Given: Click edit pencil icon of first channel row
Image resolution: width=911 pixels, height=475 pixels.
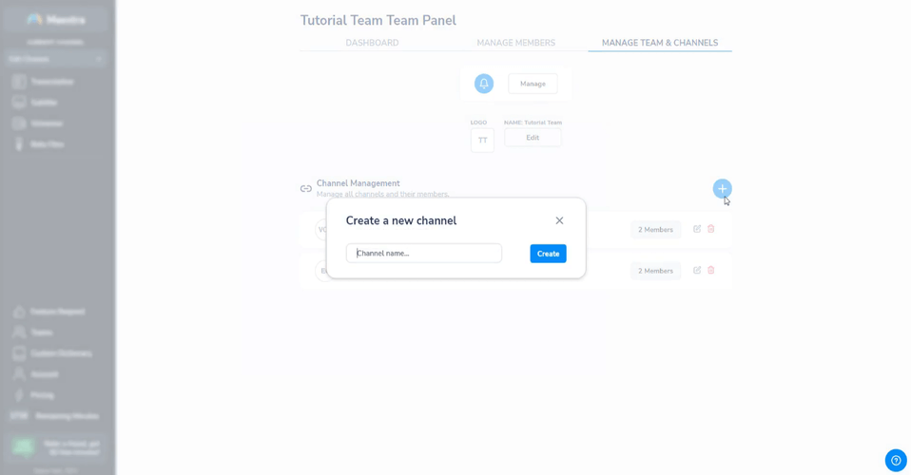Looking at the screenshot, I should coord(697,229).
